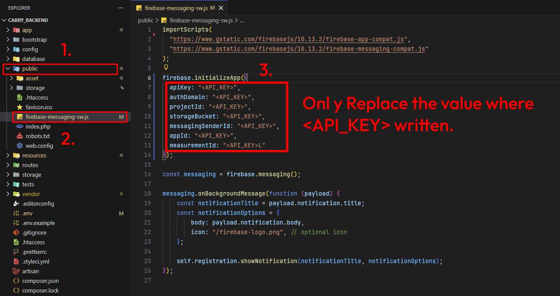Image resolution: width=560 pixels, height=296 pixels.
Task: Click the Explorer more actions ellipsis icon
Action: (x=121, y=7)
